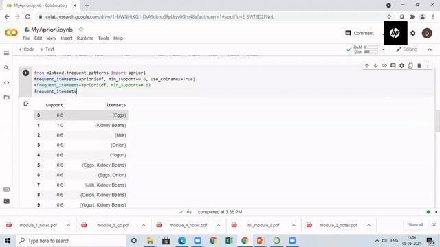Image resolution: width=440 pixels, height=247 pixels.
Task: Click Show all downloads
Action: (415, 225)
